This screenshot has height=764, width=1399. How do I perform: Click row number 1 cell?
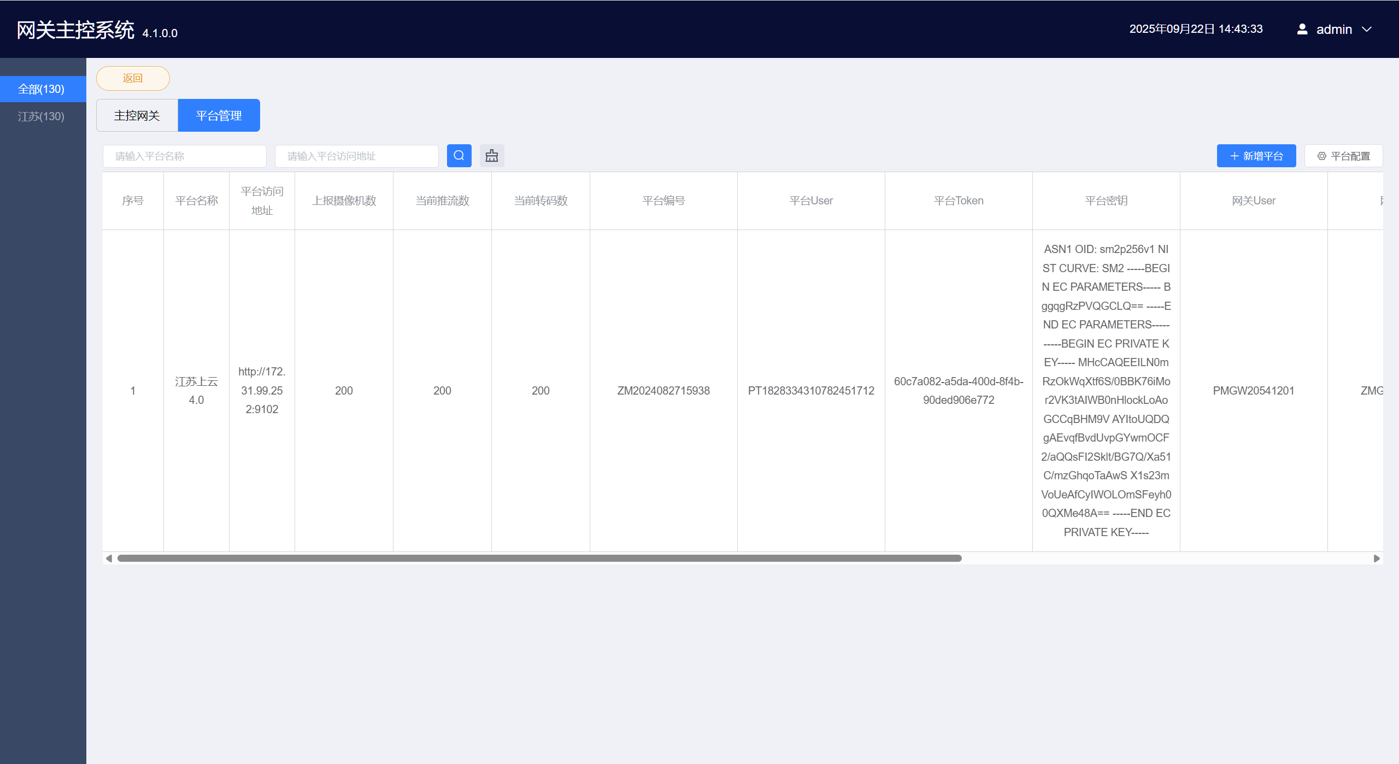[133, 390]
